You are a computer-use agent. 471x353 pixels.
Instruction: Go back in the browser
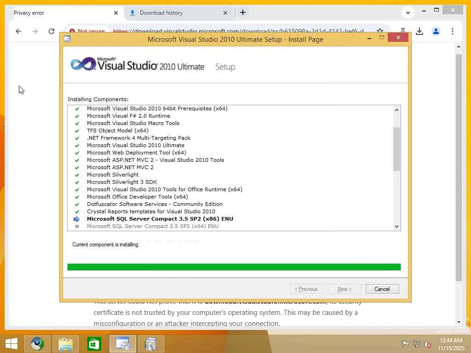[x=18, y=31]
